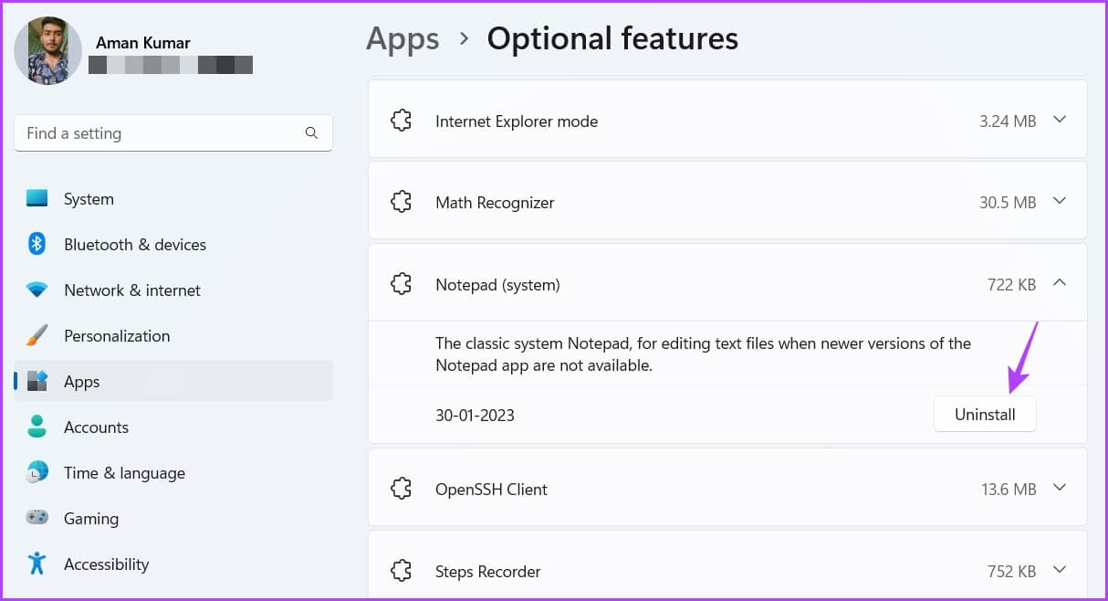
Task: Click the Math Recognizer feature icon
Action: 401,202
